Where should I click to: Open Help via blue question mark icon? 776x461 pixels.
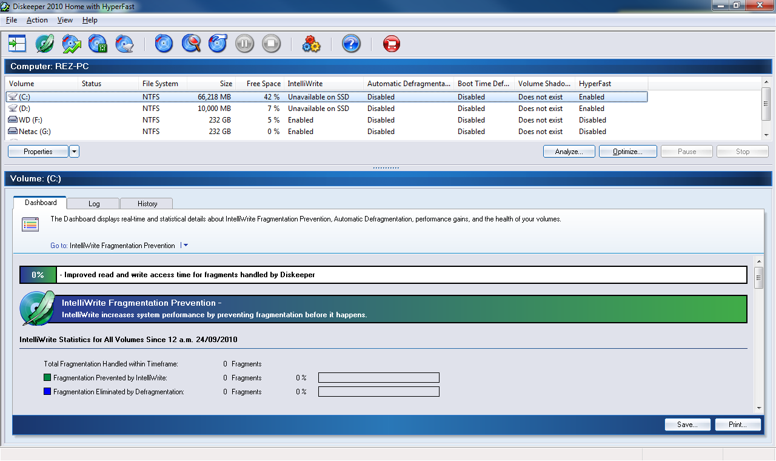click(351, 44)
